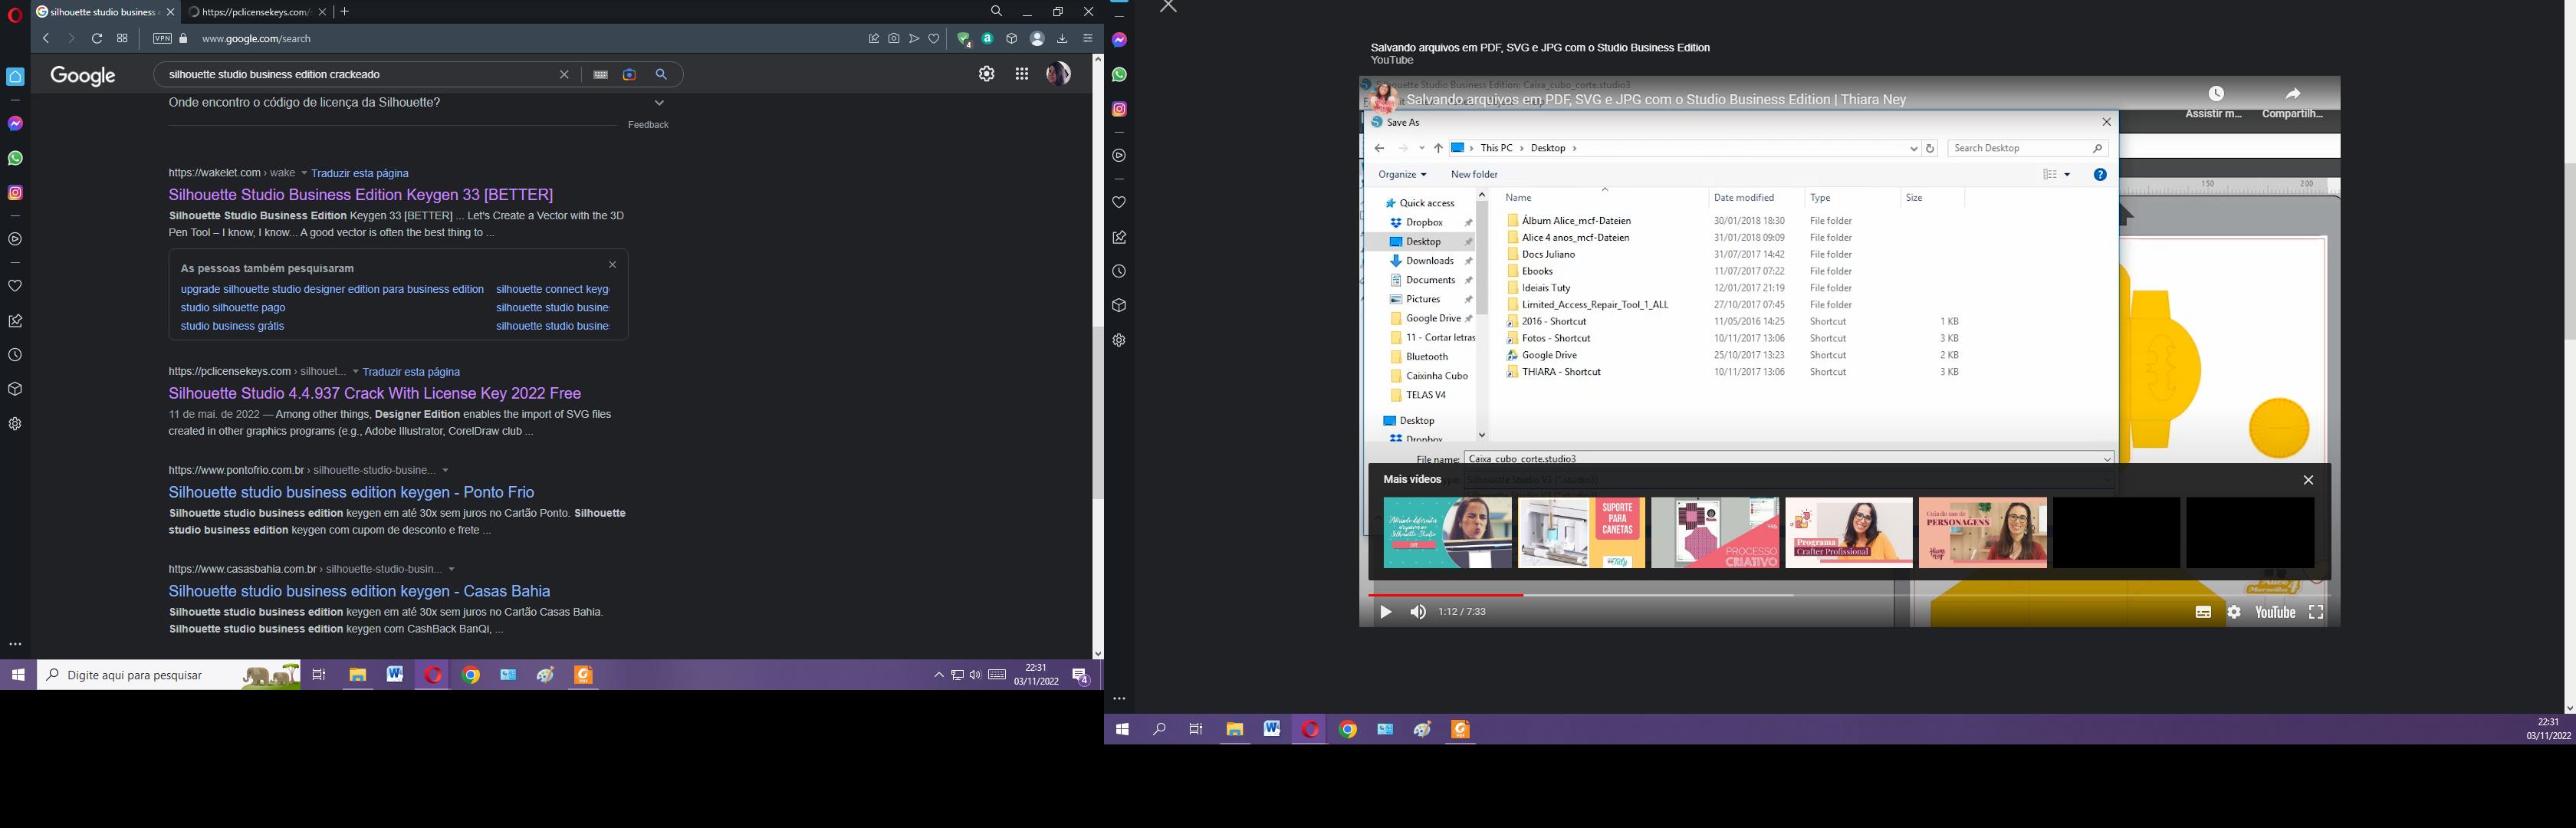Click 'studio business grátis' related search

(x=232, y=326)
